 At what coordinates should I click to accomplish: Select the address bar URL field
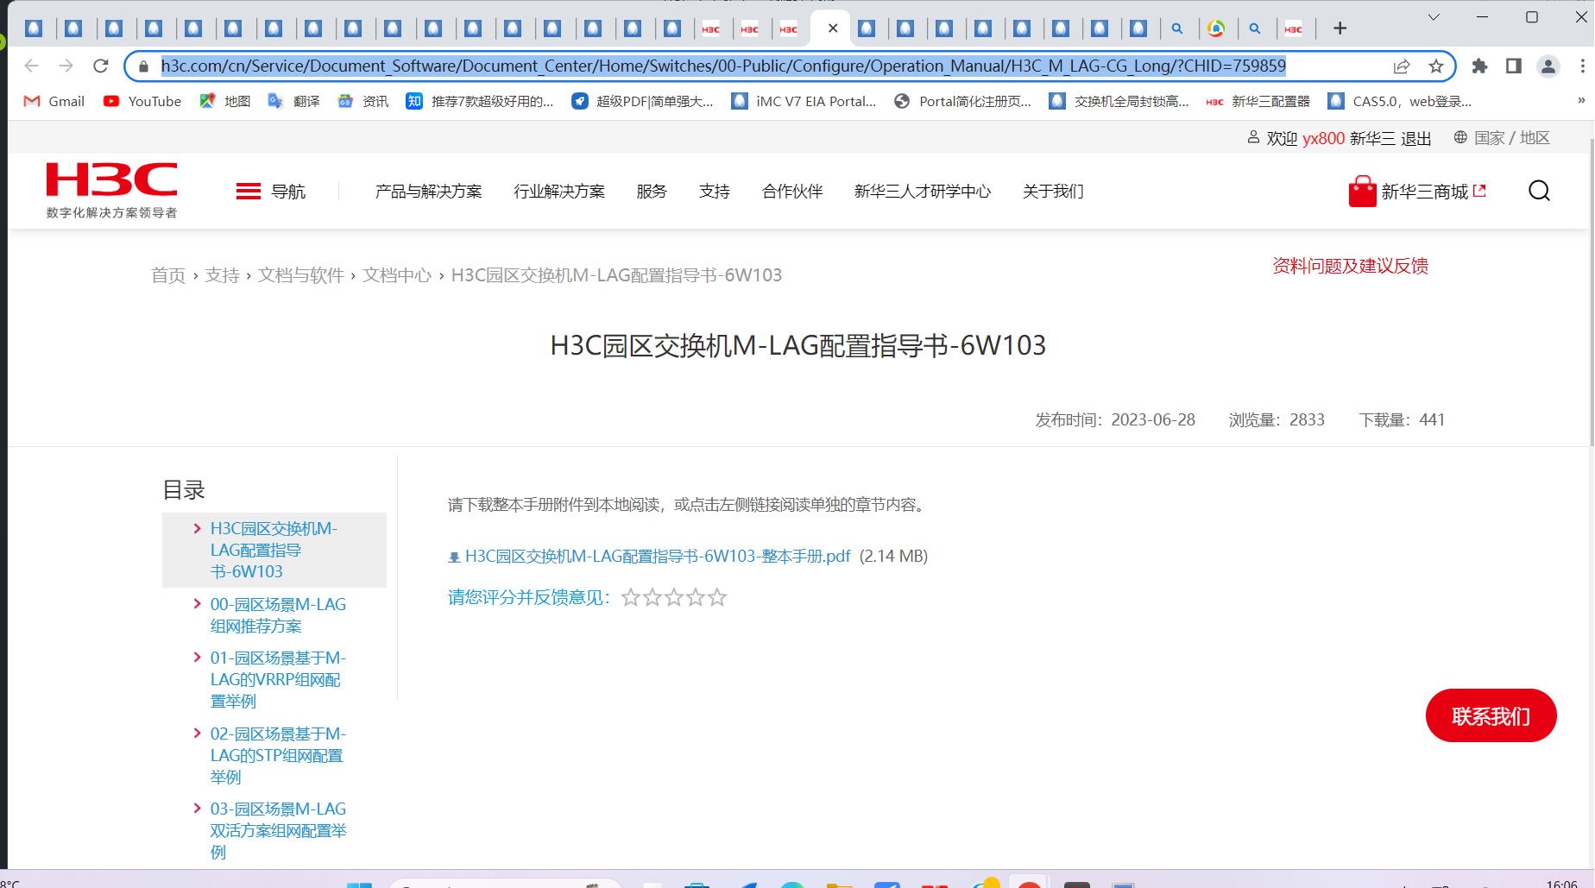point(723,66)
